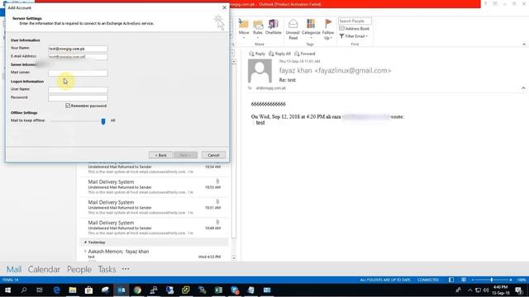Open Microsoft Store from the taskbar

[x=88, y=290]
